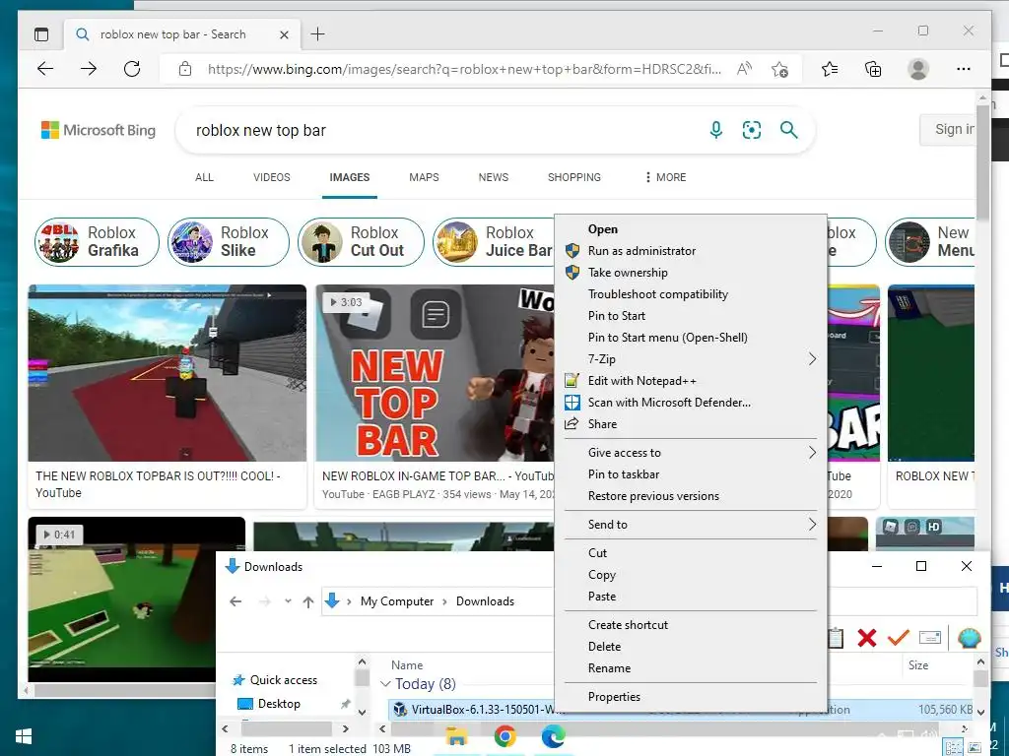Image resolution: width=1009 pixels, height=756 pixels.
Task: Open the Windows Start menu
Action: tap(24, 736)
